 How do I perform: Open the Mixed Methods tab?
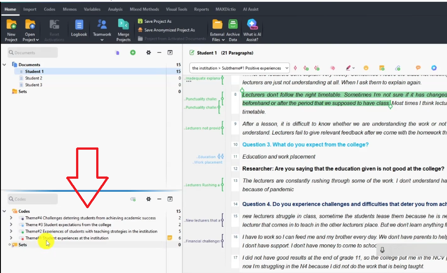coord(144,9)
